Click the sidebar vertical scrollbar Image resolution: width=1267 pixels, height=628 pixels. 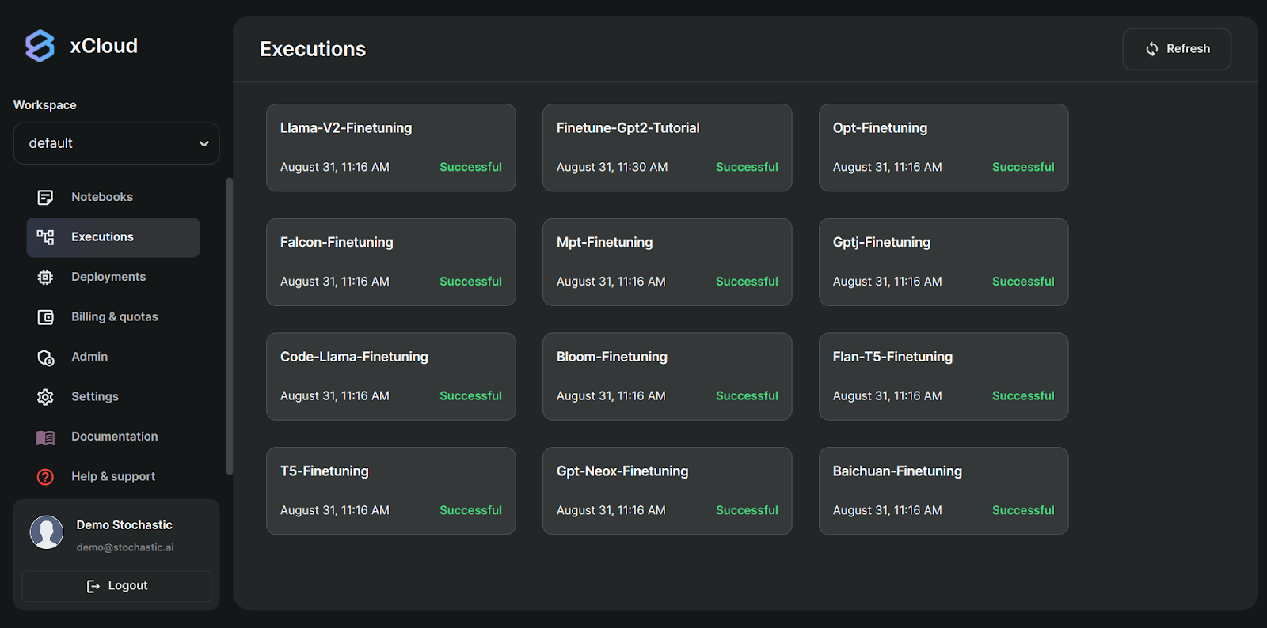(x=230, y=324)
